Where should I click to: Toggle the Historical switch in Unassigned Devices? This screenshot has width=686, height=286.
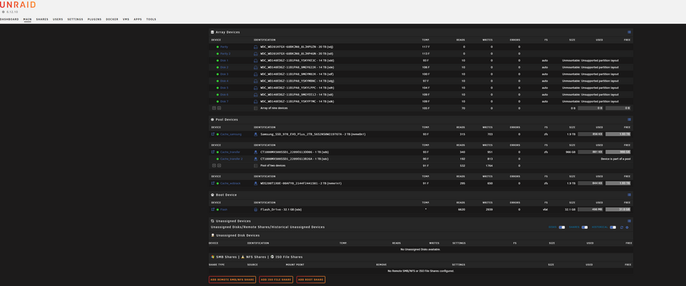pyautogui.click(x=613, y=227)
